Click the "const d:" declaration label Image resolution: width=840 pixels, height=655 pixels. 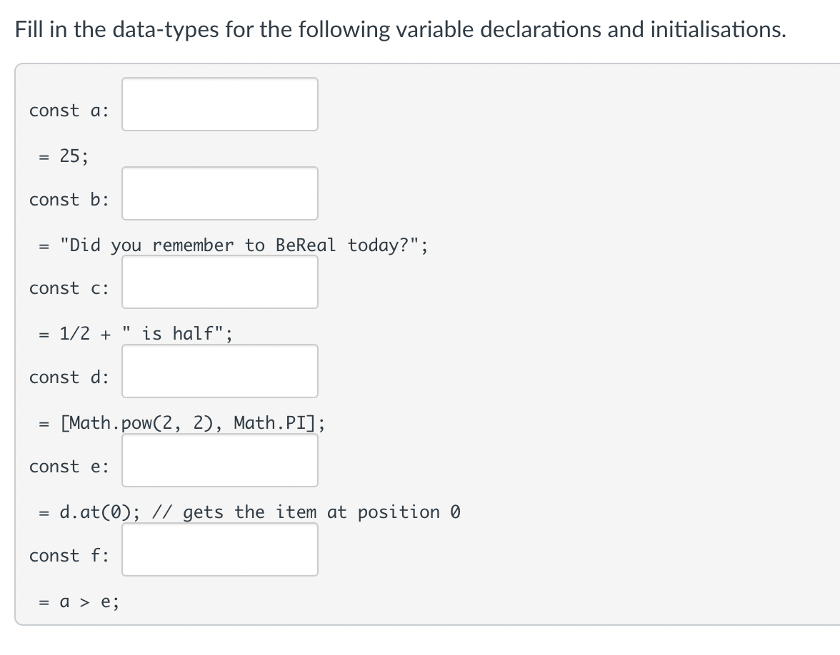[x=69, y=377]
